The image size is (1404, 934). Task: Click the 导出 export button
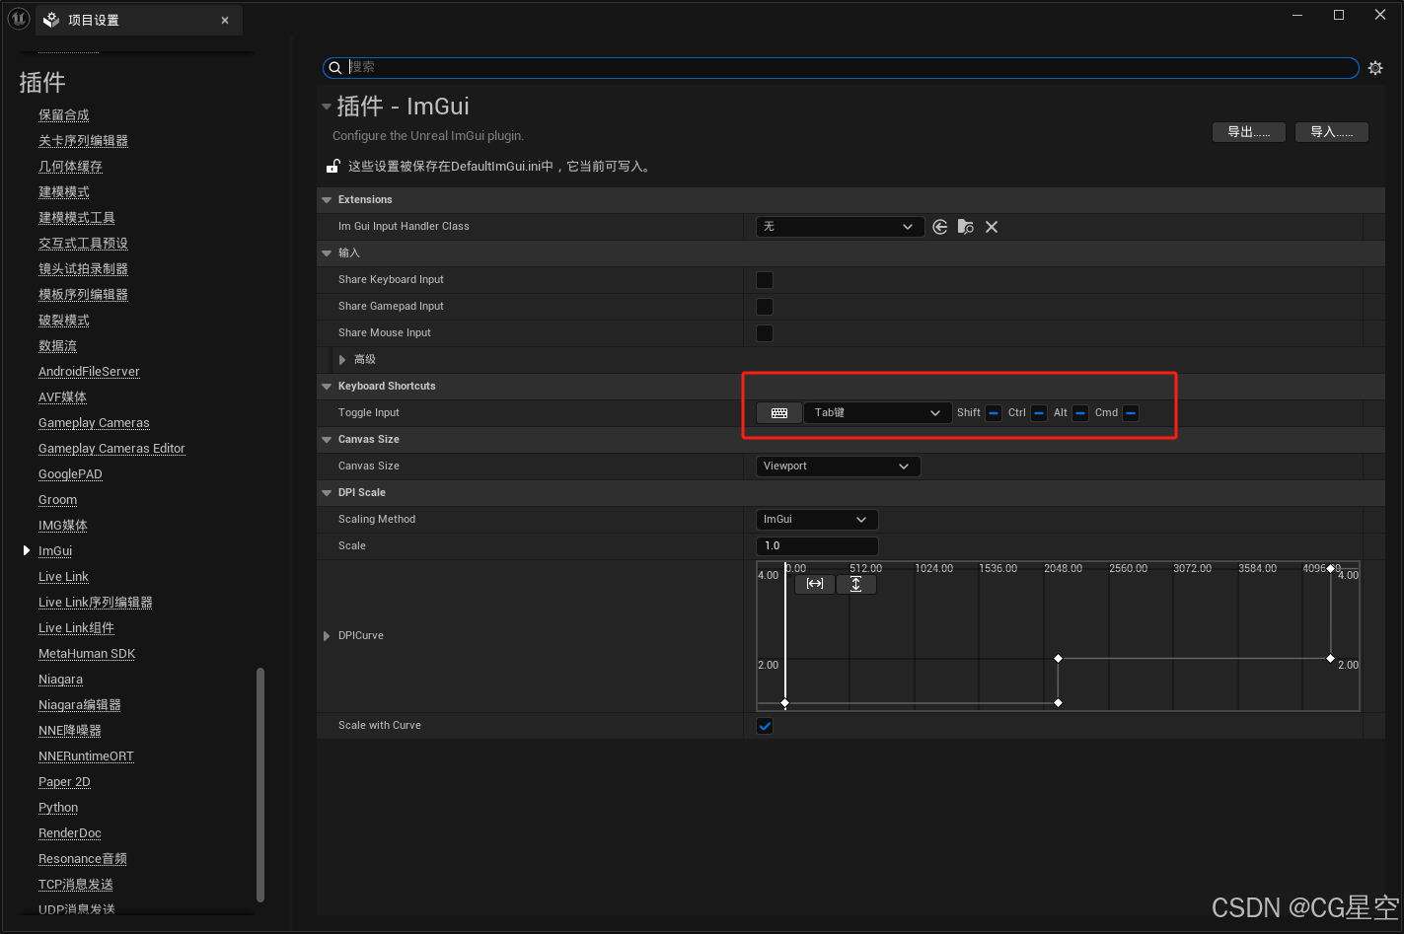click(x=1249, y=132)
